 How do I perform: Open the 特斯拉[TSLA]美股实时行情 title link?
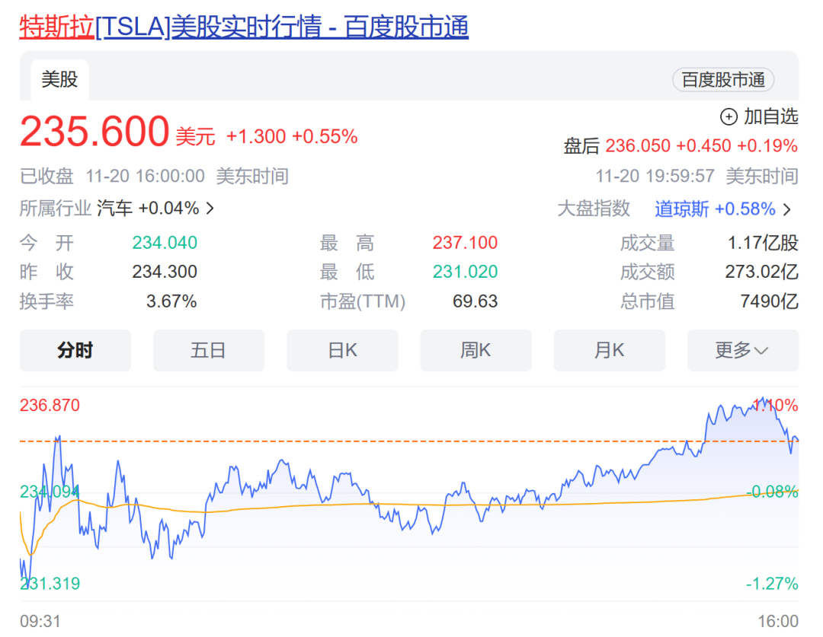click(x=244, y=27)
